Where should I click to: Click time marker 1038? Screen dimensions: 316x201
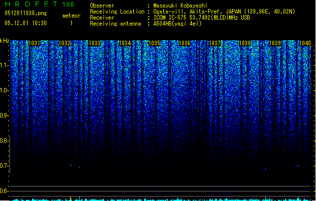(x=245, y=43)
